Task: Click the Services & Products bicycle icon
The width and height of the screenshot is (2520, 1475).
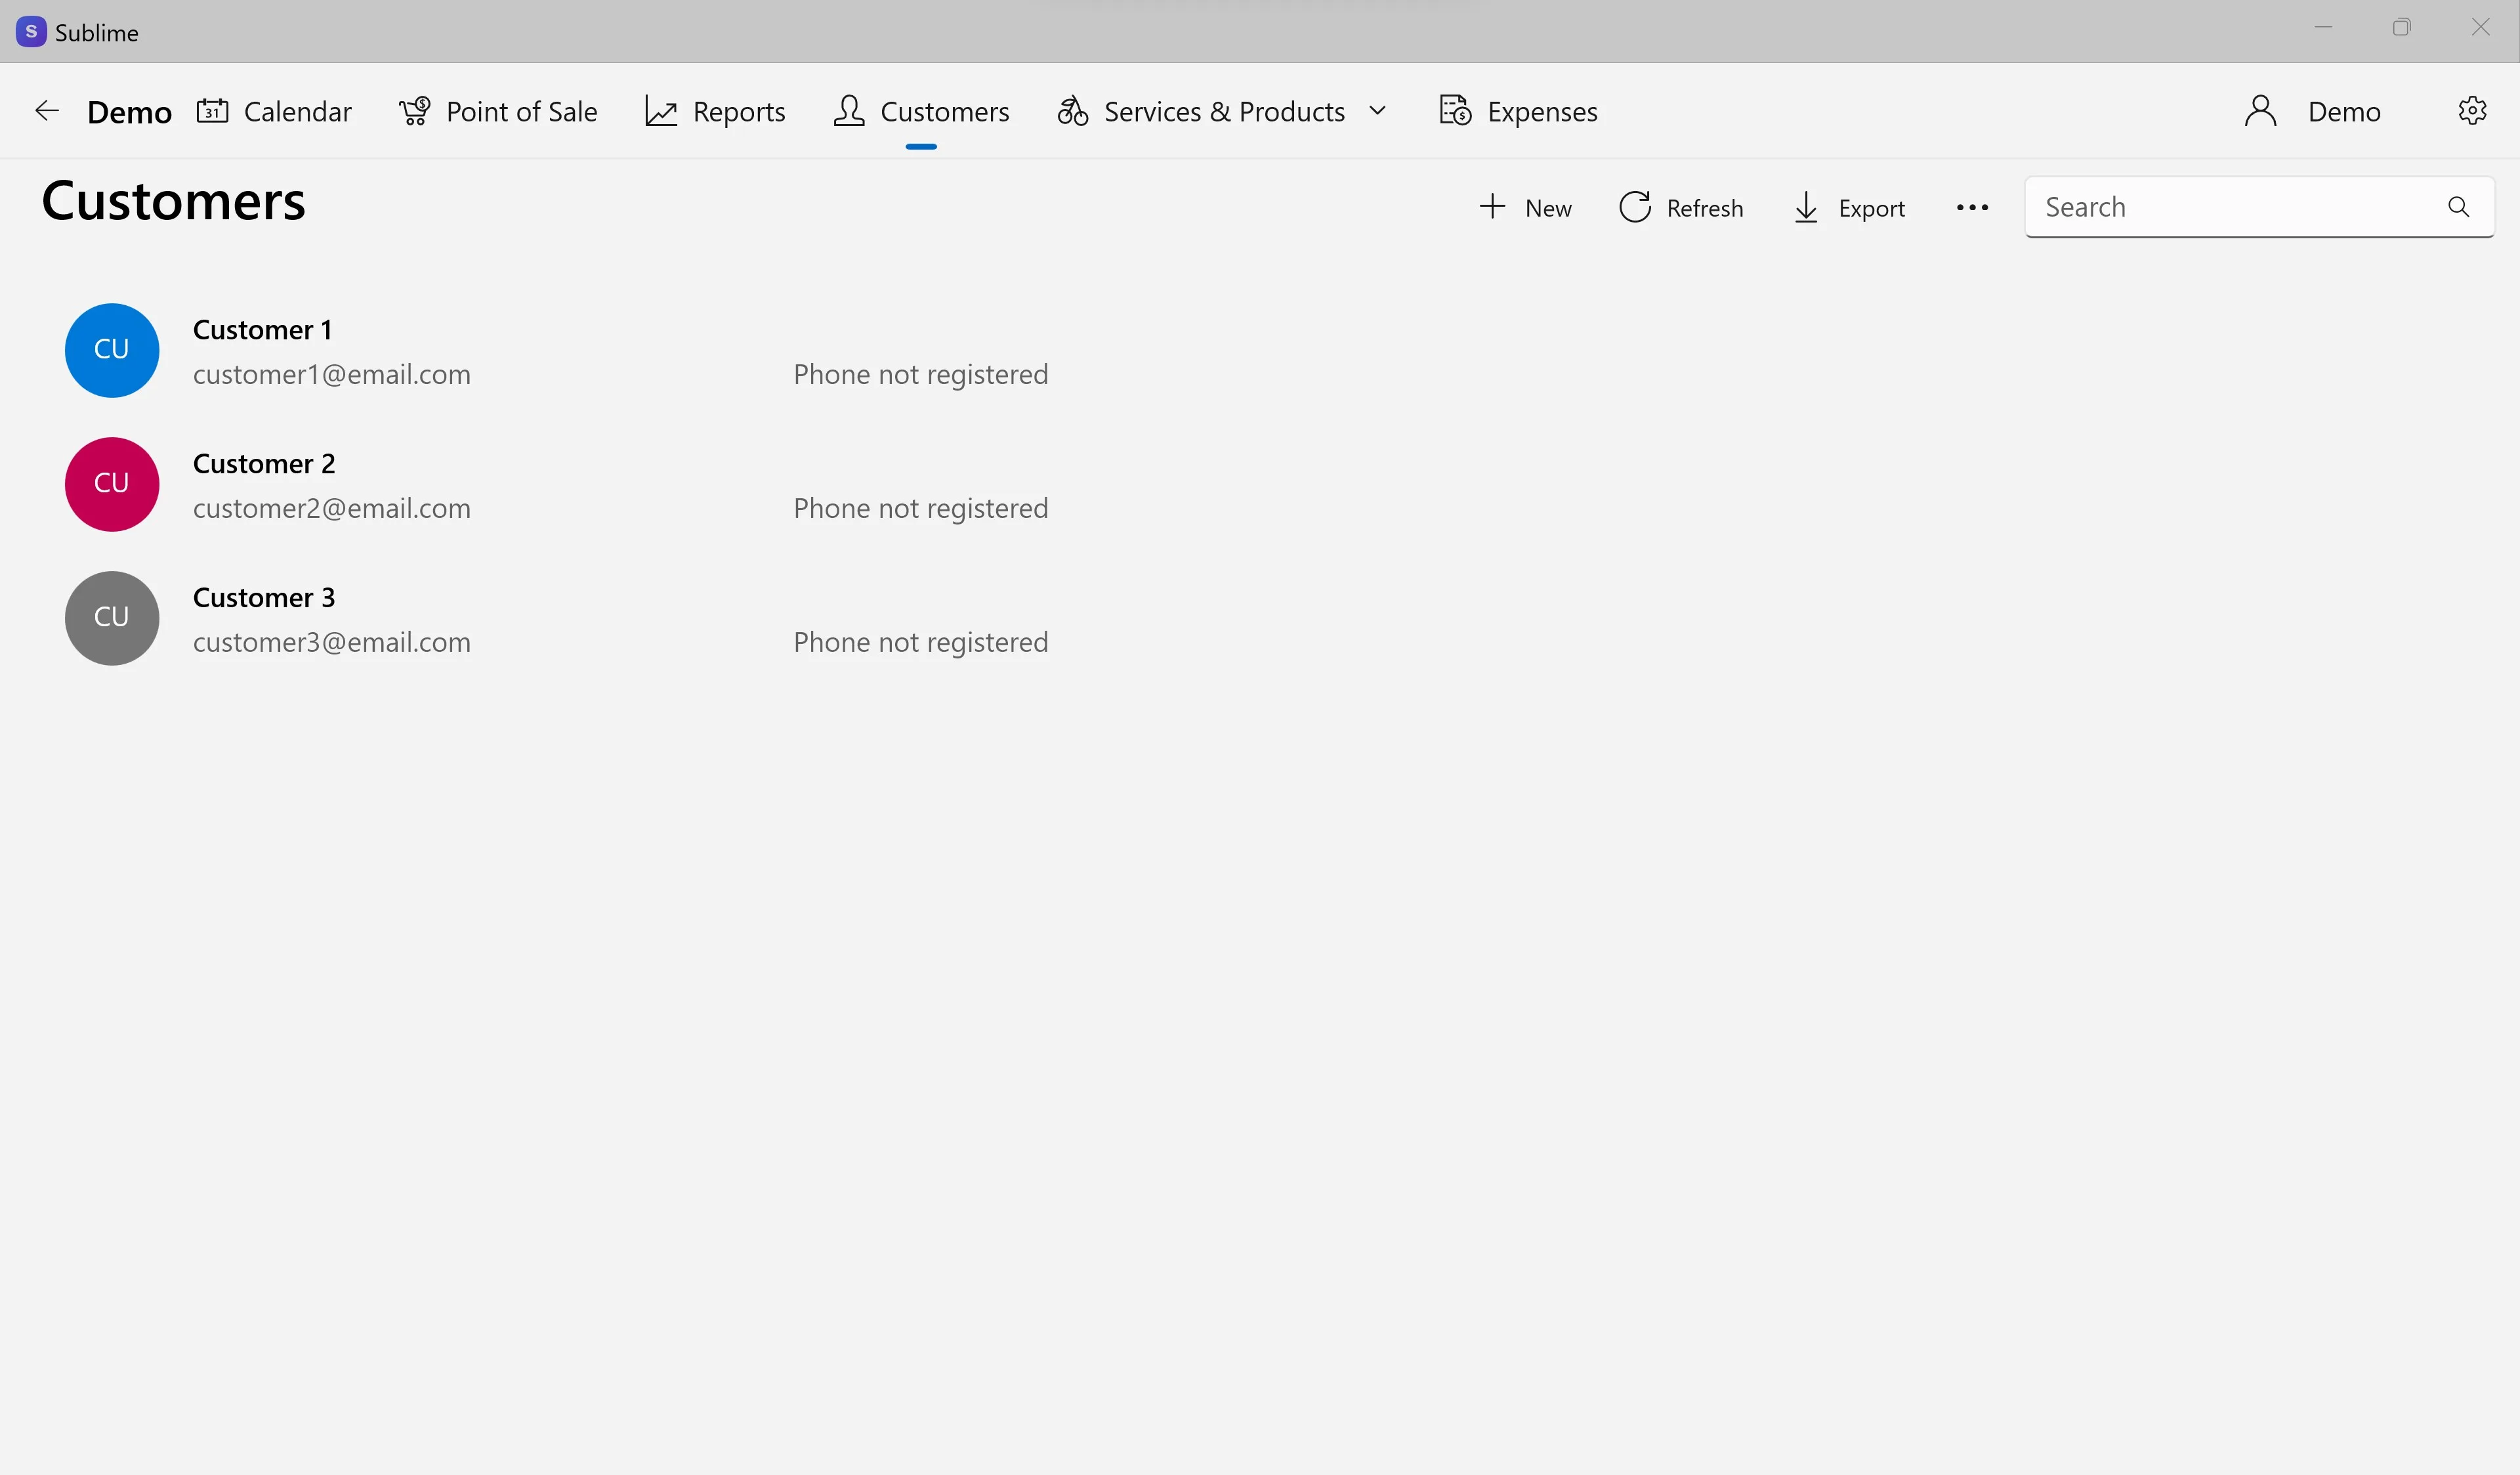Action: pos(1072,111)
